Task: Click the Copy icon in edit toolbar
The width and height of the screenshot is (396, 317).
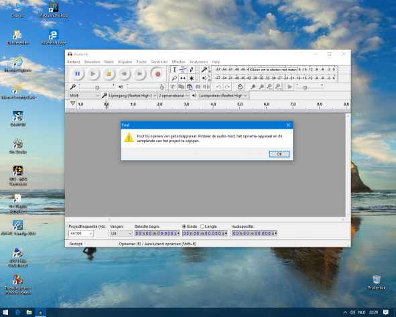Action: click(x=181, y=87)
